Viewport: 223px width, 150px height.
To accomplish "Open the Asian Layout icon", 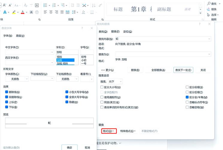I will click(84, 5).
